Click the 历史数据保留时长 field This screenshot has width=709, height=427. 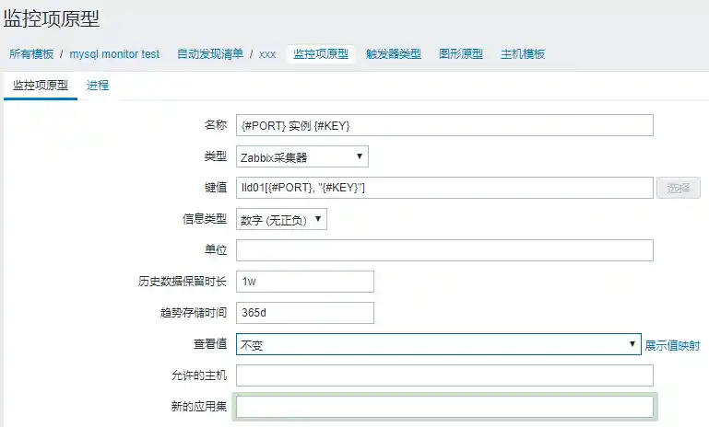tap(304, 282)
